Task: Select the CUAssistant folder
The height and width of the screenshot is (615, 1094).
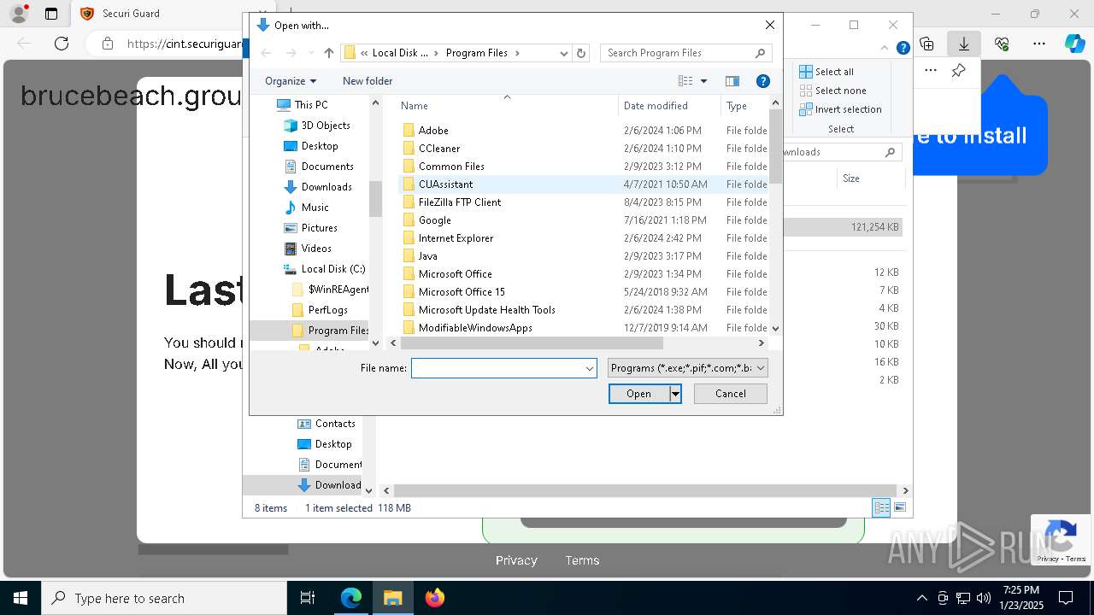Action: coord(445,184)
